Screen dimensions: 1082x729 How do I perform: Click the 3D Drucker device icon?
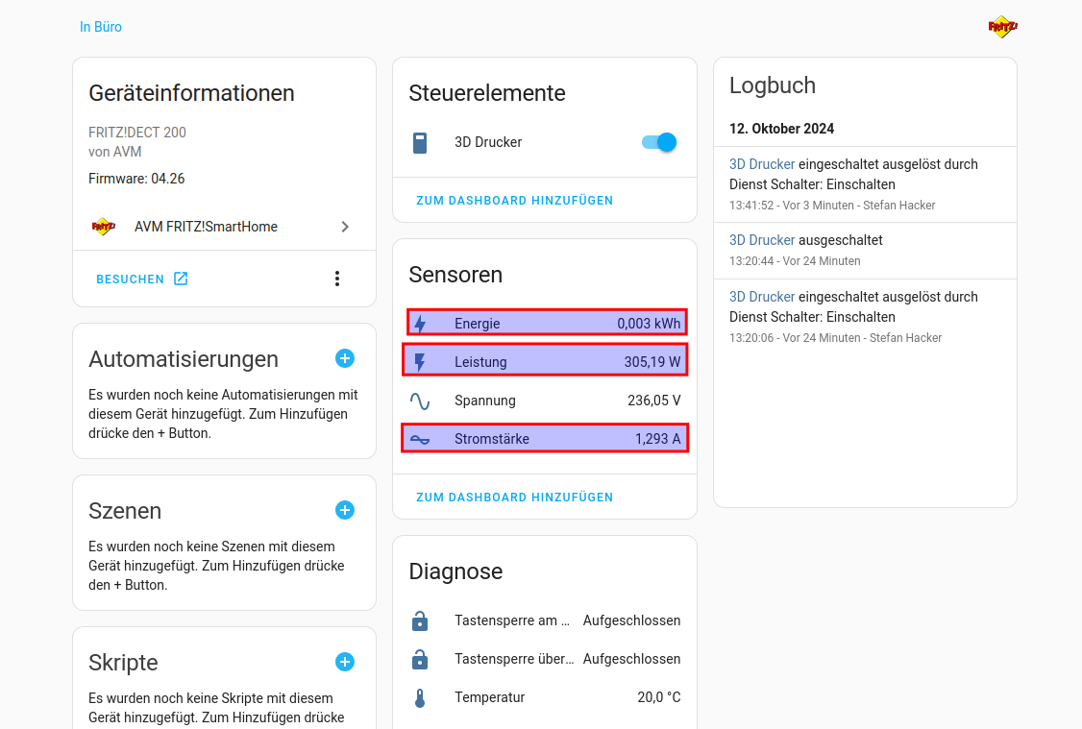[x=420, y=143]
